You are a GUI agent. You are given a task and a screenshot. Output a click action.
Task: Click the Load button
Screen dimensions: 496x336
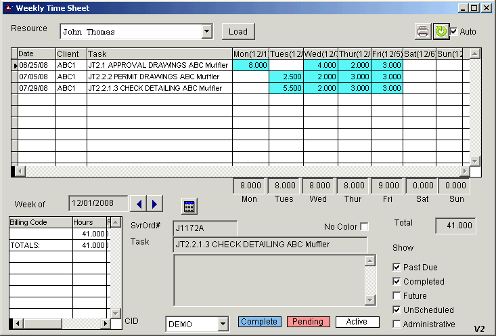238,31
